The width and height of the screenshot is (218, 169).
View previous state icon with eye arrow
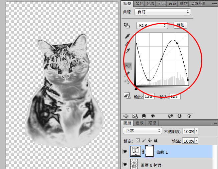(171, 116)
